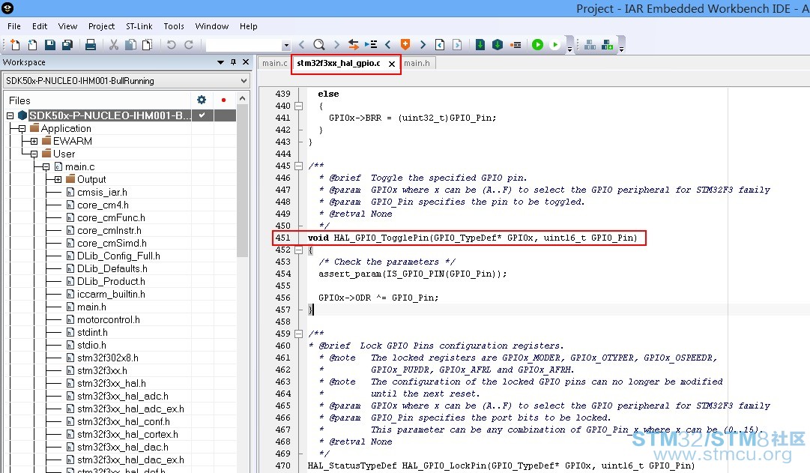Close the Workspace panel

point(246,62)
